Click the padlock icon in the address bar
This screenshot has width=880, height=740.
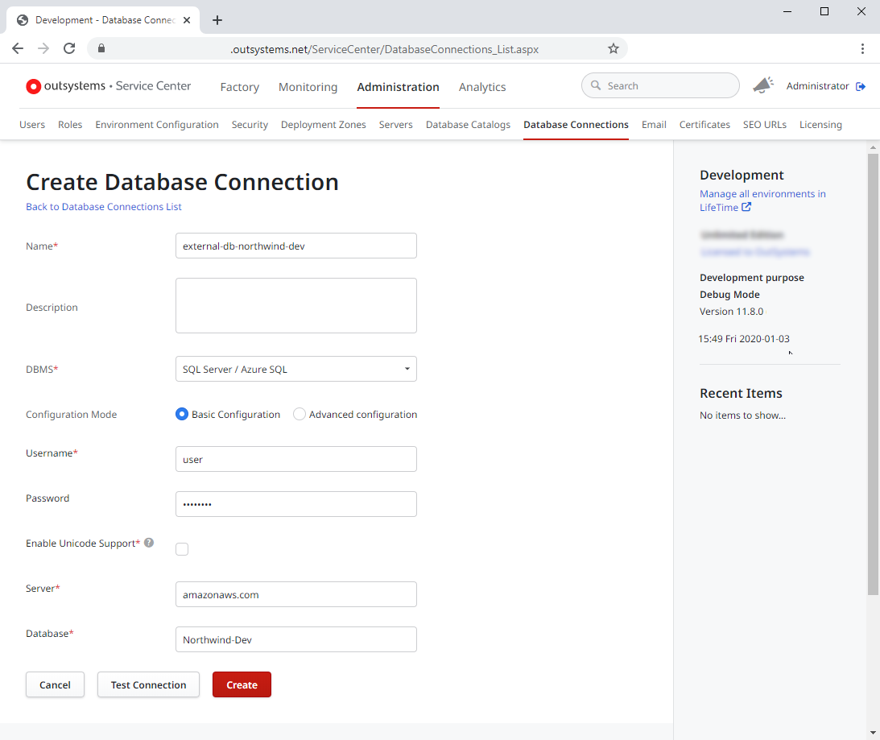coord(101,48)
